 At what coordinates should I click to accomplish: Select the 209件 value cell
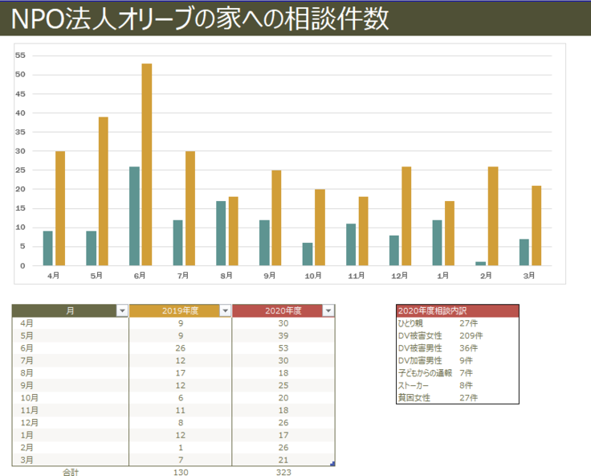(471, 335)
